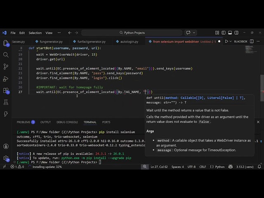
Task: Open the Run and Debug view
Action: tap(6, 79)
